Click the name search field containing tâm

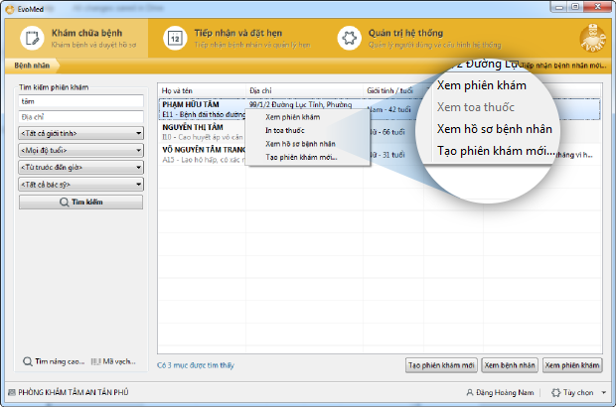click(x=80, y=101)
